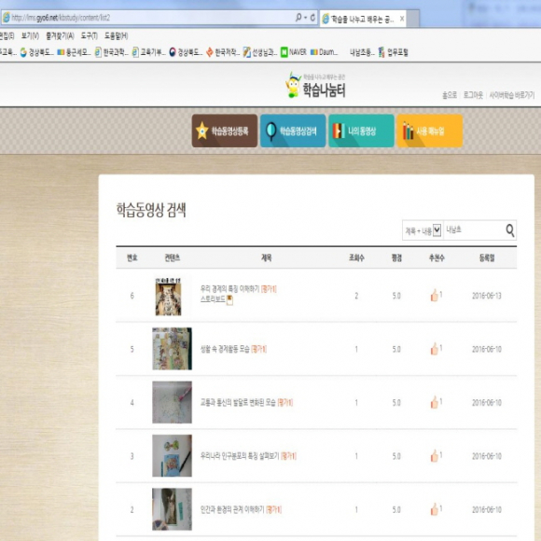Click the 로그아웃 link
The height and width of the screenshot is (541, 541).
point(473,95)
